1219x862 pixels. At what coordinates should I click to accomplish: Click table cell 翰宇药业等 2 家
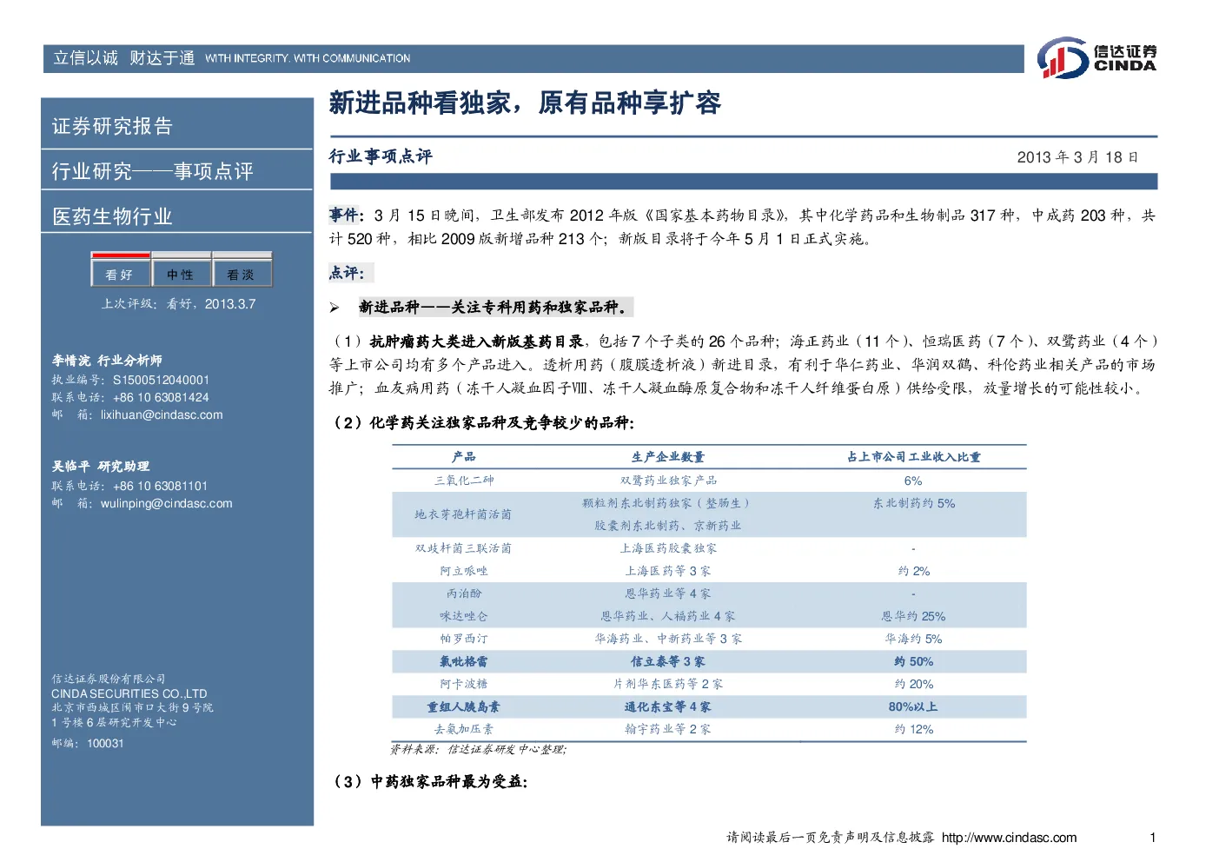668,729
